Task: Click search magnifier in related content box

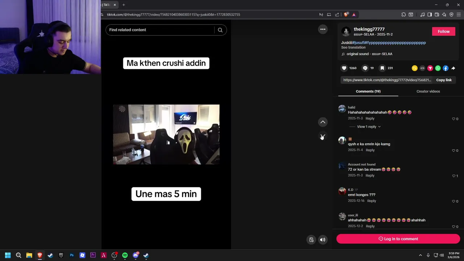Action: [x=220, y=30]
